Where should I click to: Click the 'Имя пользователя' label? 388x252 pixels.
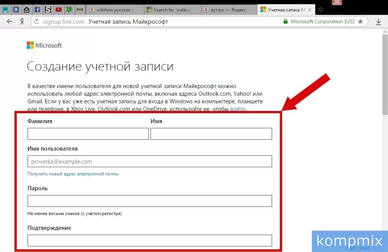point(53,149)
